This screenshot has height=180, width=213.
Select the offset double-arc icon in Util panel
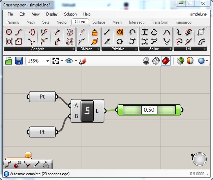tap(201, 42)
